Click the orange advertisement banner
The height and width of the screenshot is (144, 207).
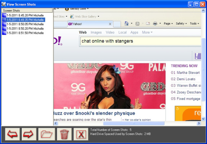[x=188, y=113]
